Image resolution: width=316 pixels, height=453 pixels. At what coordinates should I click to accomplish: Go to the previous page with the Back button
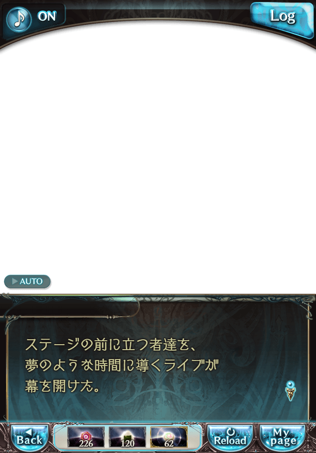click(x=30, y=438)
